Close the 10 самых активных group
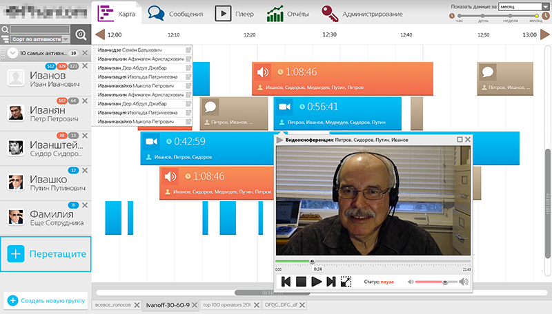Viewport: 552px width, 314px height. point(85,53)
